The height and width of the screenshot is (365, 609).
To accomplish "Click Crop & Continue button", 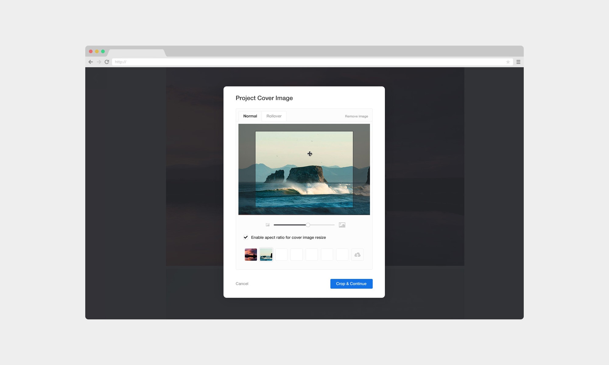I will coord(351,284).
